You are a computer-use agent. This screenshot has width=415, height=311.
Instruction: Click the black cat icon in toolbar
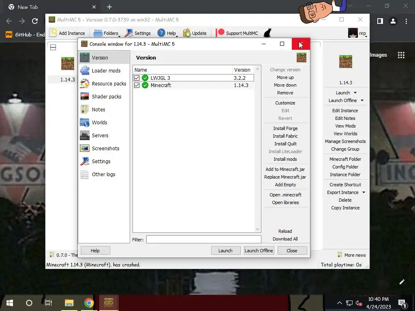[x=267, y=33]
